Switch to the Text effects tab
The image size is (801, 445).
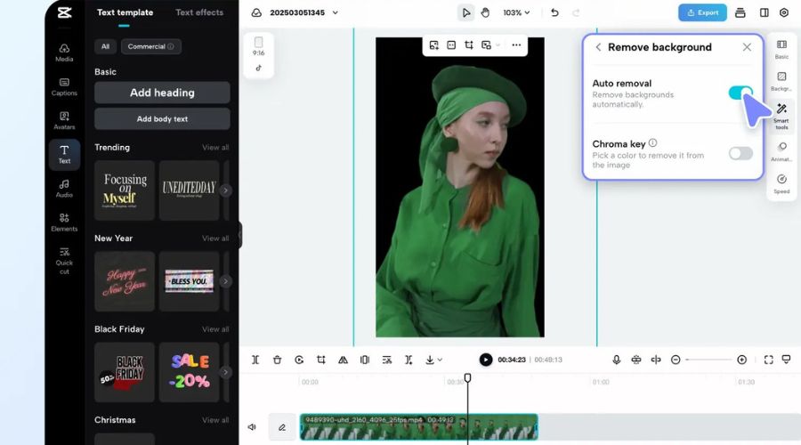[x=199, y=12]
